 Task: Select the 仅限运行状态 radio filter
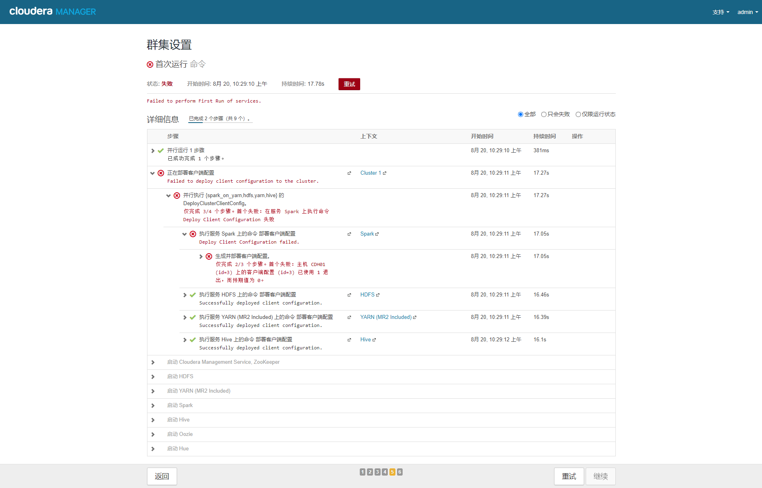pyautogui.click(x=578, y=114)
